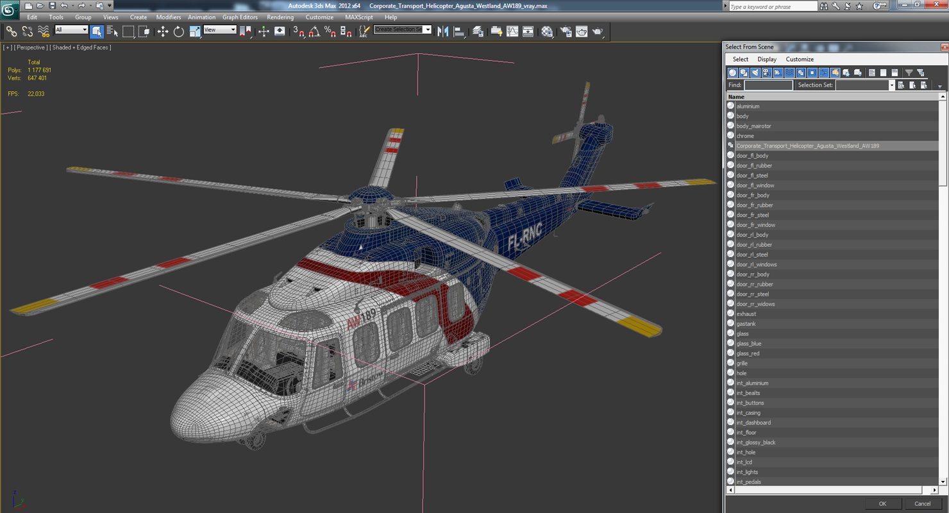Click the Name column header
This screenshot has height=513, width=949.
pyautogui.click(x=832, y=97)
